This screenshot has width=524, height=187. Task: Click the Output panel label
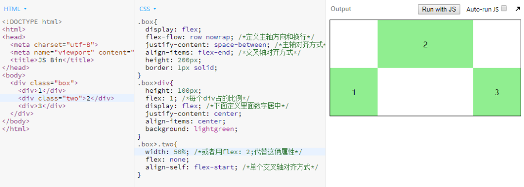pyautogui.click(x=341, y=9)
